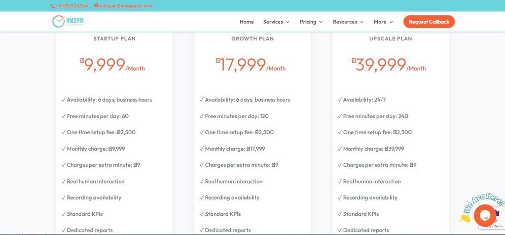Click Growth plan 'Real human interaction'
505x235 pixels.
pos(231,181)
